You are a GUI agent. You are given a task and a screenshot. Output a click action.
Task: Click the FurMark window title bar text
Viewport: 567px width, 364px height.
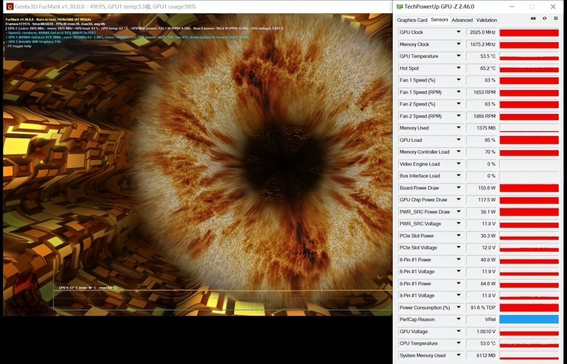[105, 7]
